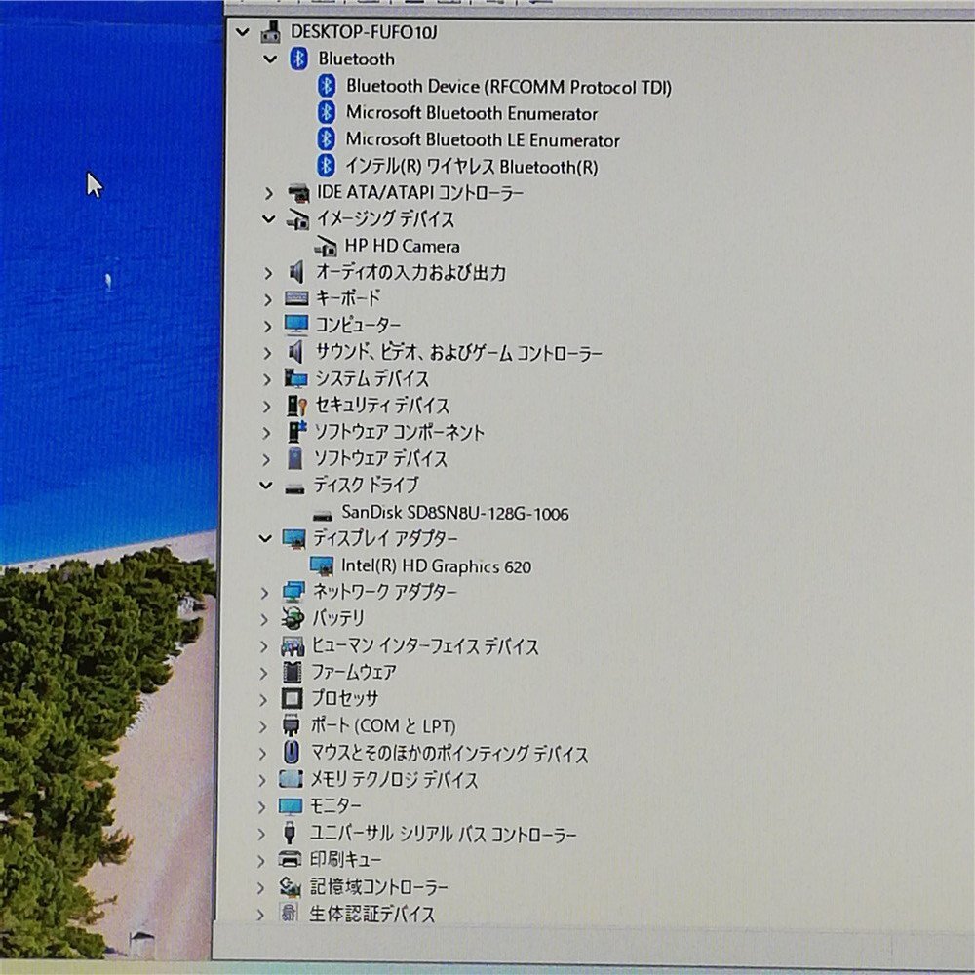
Task: Collapse the DESKTOP-FUFO10J root node
Action: 243,32
